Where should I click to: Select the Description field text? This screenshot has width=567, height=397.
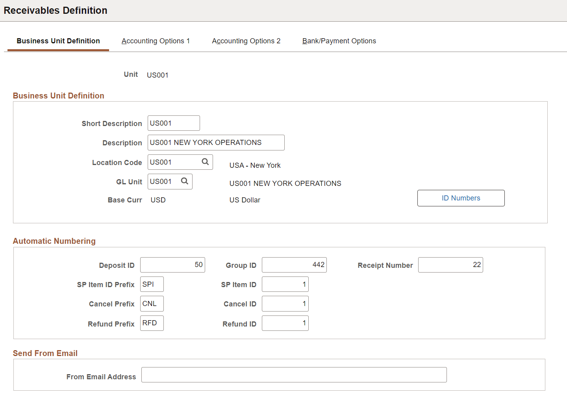(x=216, y=142)
